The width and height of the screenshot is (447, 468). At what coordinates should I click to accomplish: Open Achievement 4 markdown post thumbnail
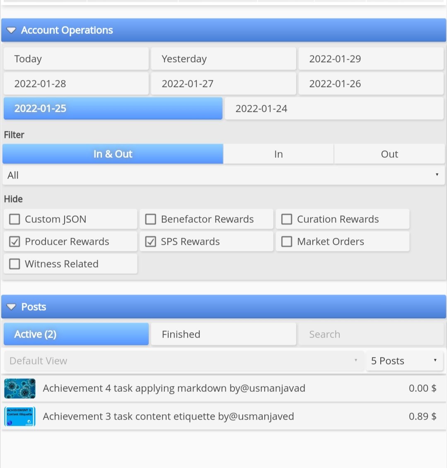click(20, 388)
